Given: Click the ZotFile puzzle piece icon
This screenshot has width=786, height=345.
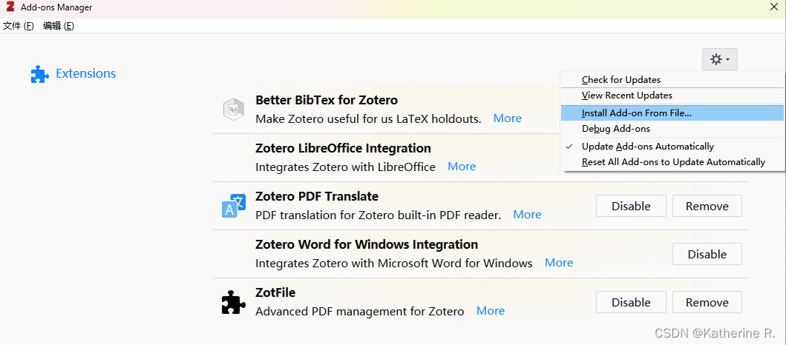Looking at the screenshot, I should point(234,302).
